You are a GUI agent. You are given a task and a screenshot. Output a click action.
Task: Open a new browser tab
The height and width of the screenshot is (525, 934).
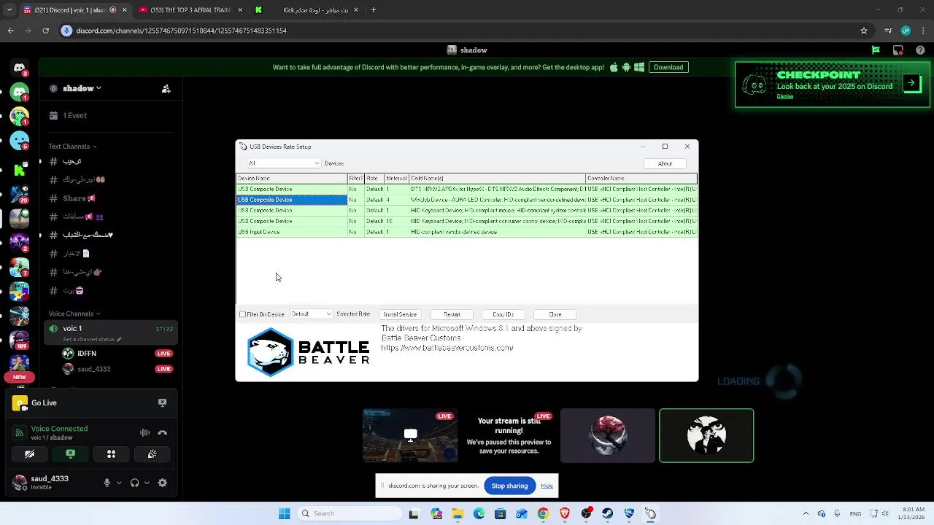click(x=374, y=10)
